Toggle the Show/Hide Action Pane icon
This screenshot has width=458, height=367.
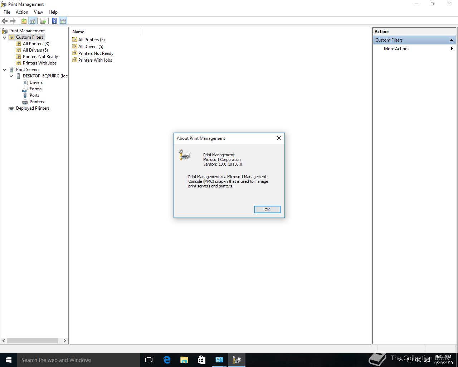pyautogui.click(x=63, y=21)
